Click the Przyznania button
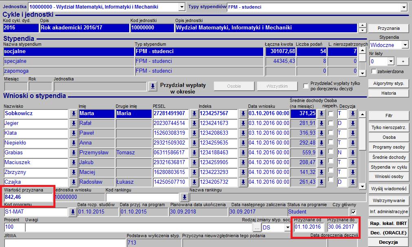The height and width of the screenshot is (247, 412). [x=389, y=28]
